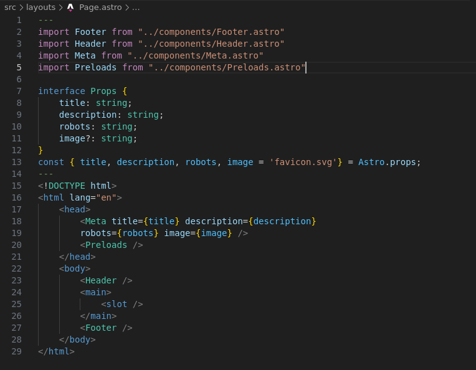The image size is (476, 370).
Task: Open the "layouts" breadcrumb segment
Action: click(40, 7)
